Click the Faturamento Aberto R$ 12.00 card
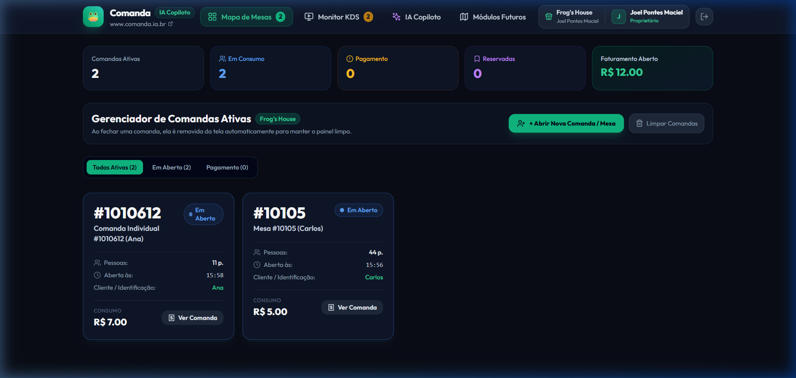 point(653,68)
